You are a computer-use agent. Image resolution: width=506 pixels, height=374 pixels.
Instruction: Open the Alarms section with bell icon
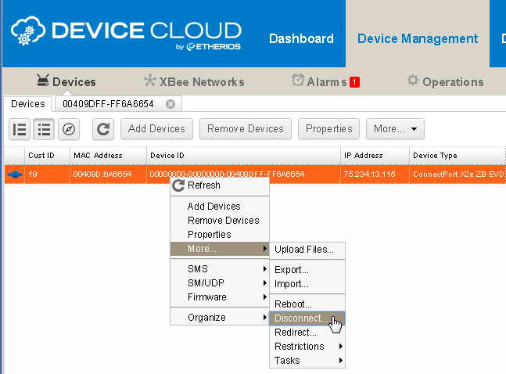(325, 81)
